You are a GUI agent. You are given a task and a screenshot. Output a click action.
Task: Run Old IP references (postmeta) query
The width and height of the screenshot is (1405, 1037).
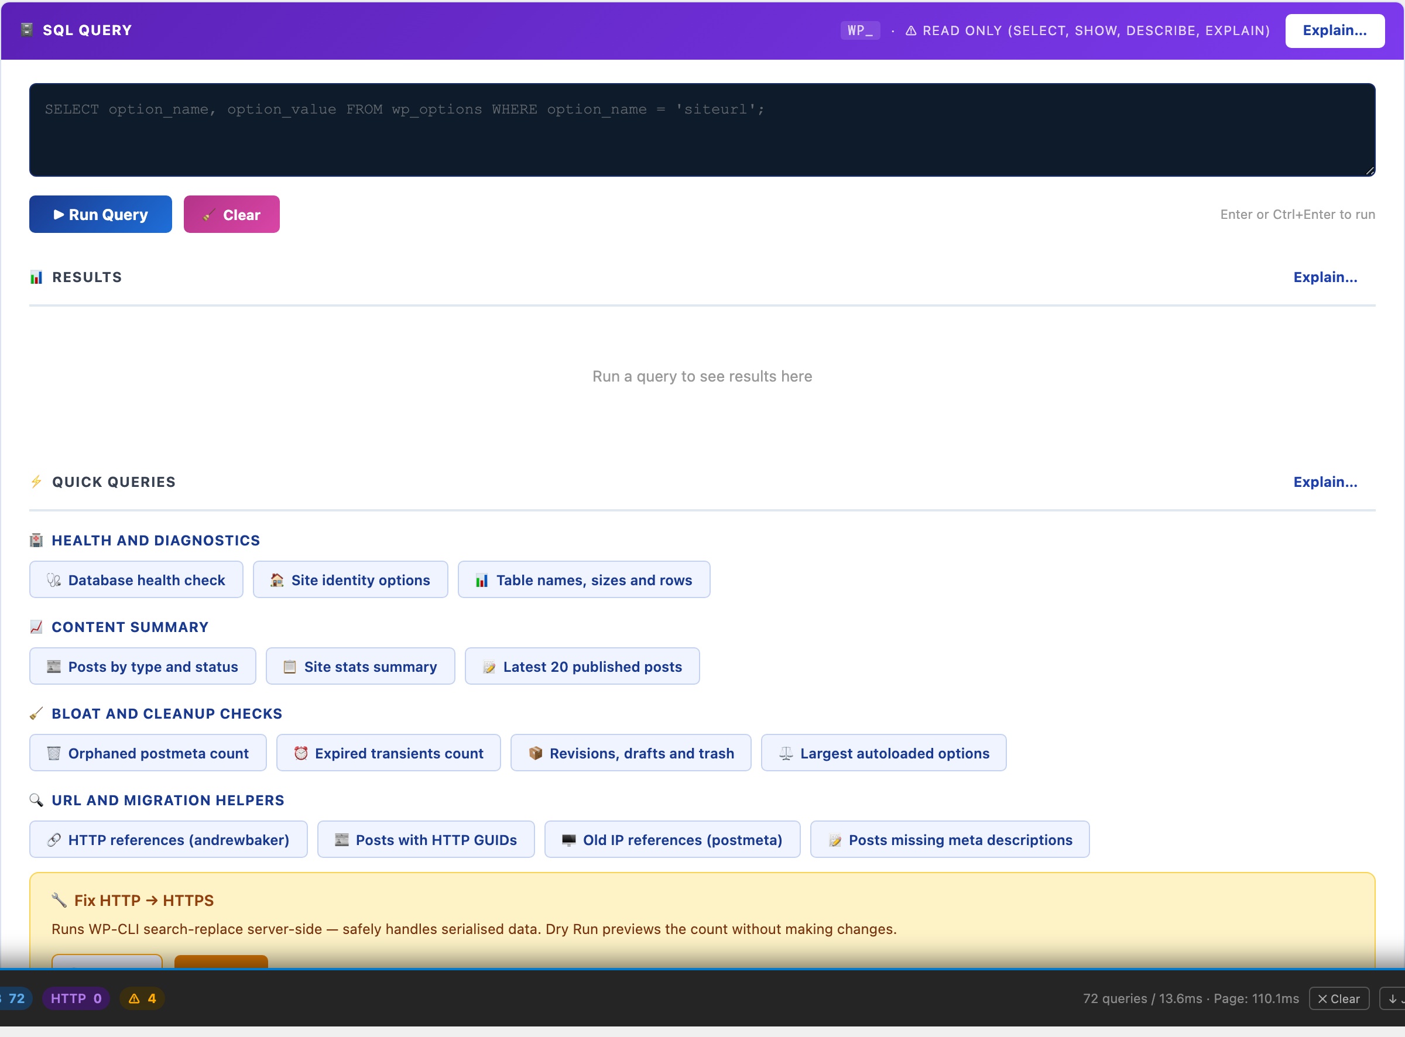pyautogui.click(x=673, y=839)
